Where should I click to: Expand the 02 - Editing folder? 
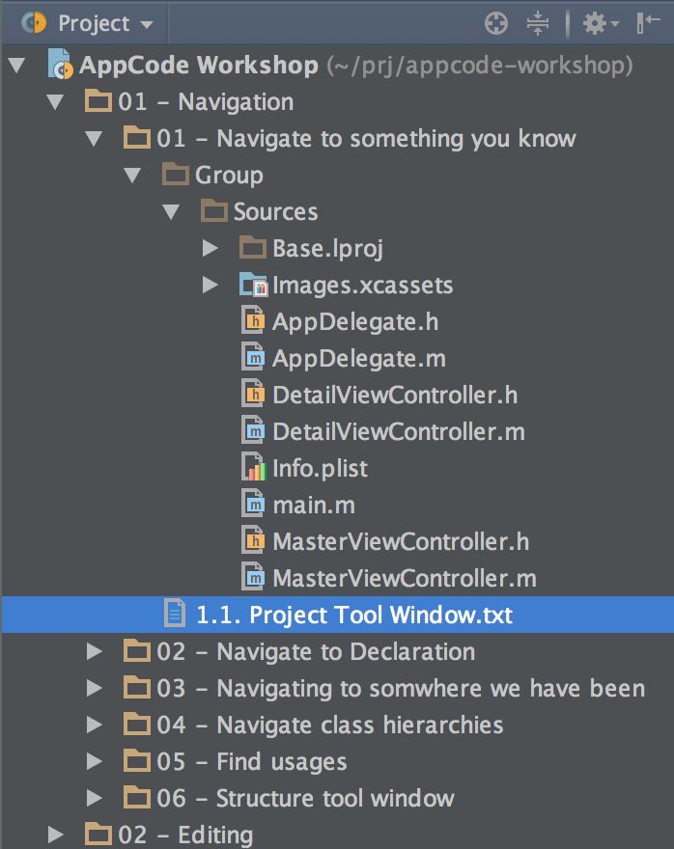click(56, 835)
